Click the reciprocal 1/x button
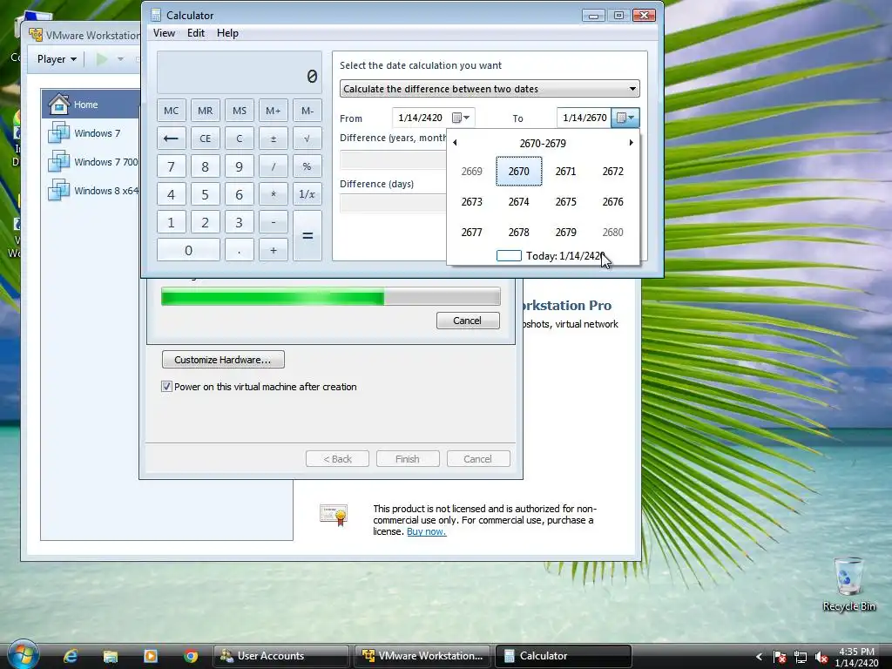This screenshot has height=669, width=892. [307, 194]
